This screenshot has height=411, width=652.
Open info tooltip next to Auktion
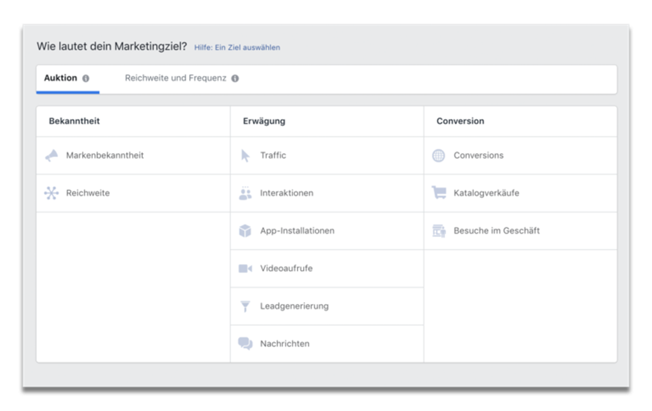point(85,79)
